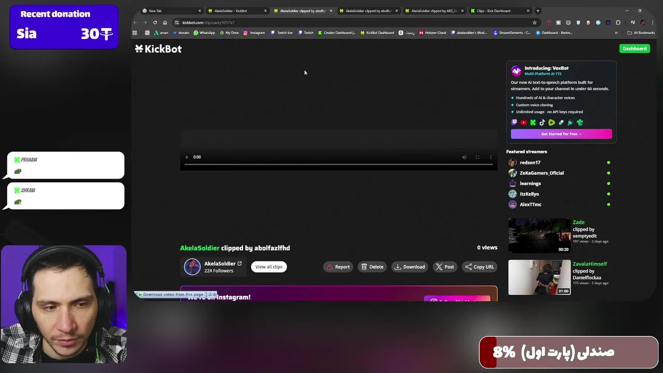The width and height of the screenshot is (663, 373).
Task: Click the Twitch icon in VoxBot panel
Action: 514,123
